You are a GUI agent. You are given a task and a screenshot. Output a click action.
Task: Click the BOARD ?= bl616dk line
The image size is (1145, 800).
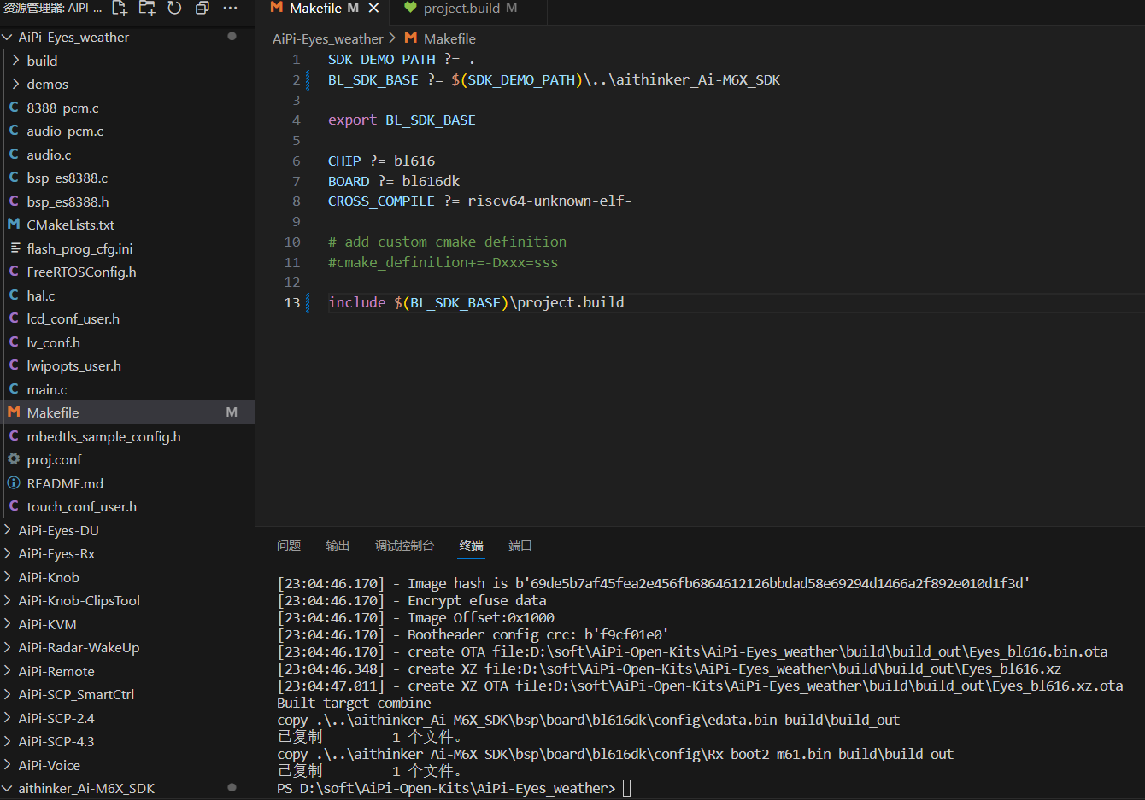click(394, 182)
